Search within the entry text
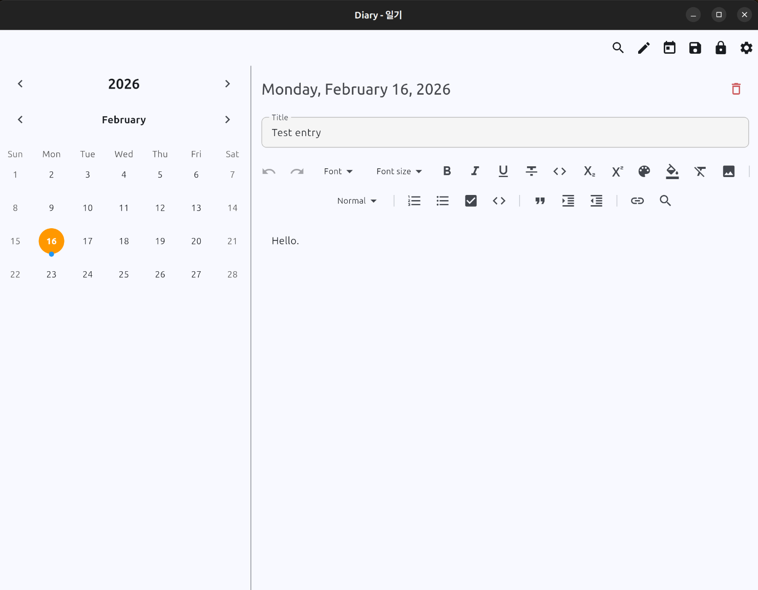Viewport: 758px width, 590px height. (x=665, y=201)
